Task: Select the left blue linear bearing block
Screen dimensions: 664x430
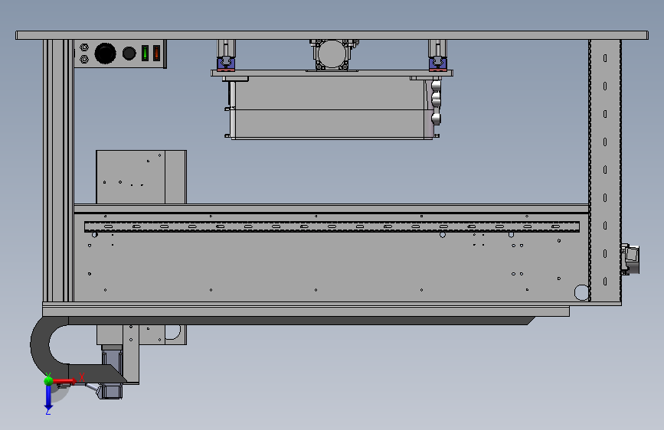Action: click(x=226, y=64)
